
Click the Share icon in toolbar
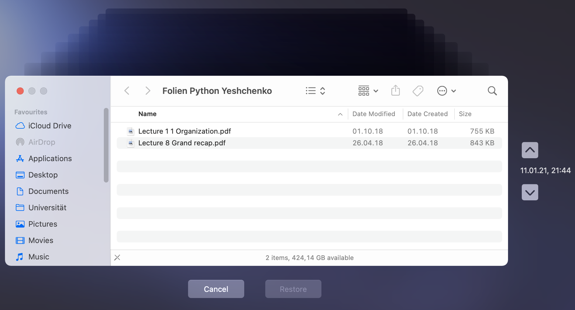(x=395, y=90)
